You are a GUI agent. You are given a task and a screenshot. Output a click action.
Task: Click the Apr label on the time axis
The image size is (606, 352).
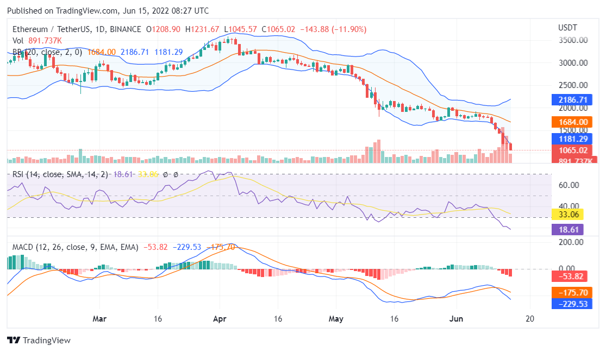click(220, 319)
